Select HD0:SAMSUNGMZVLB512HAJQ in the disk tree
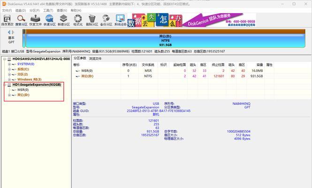This screenshot has height=188, width=312. pos(41,59)
